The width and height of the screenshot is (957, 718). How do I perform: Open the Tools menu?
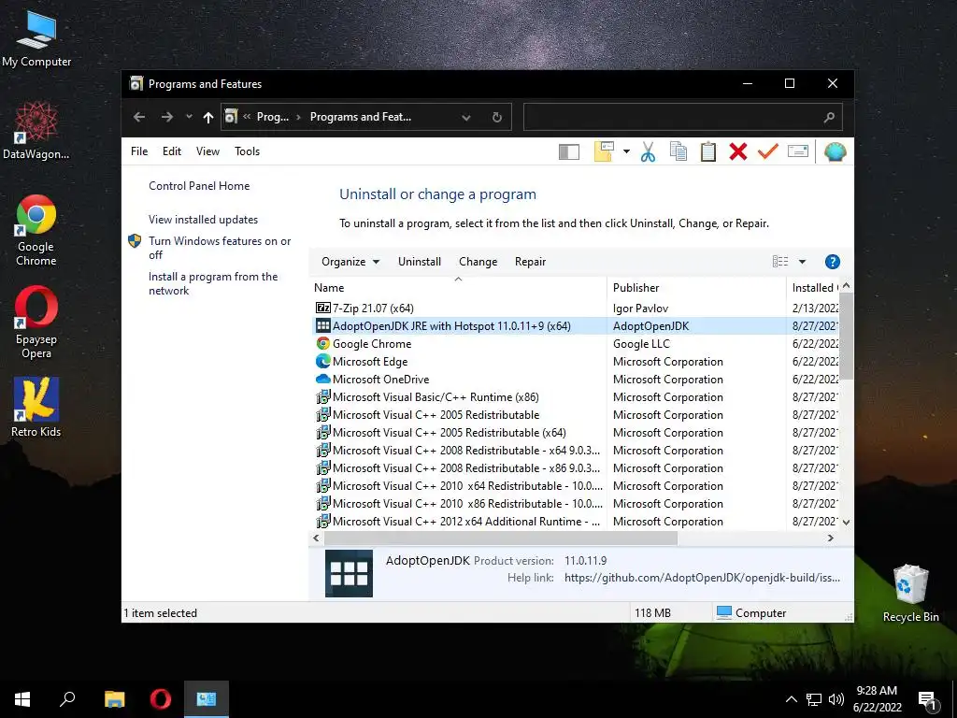247,151
